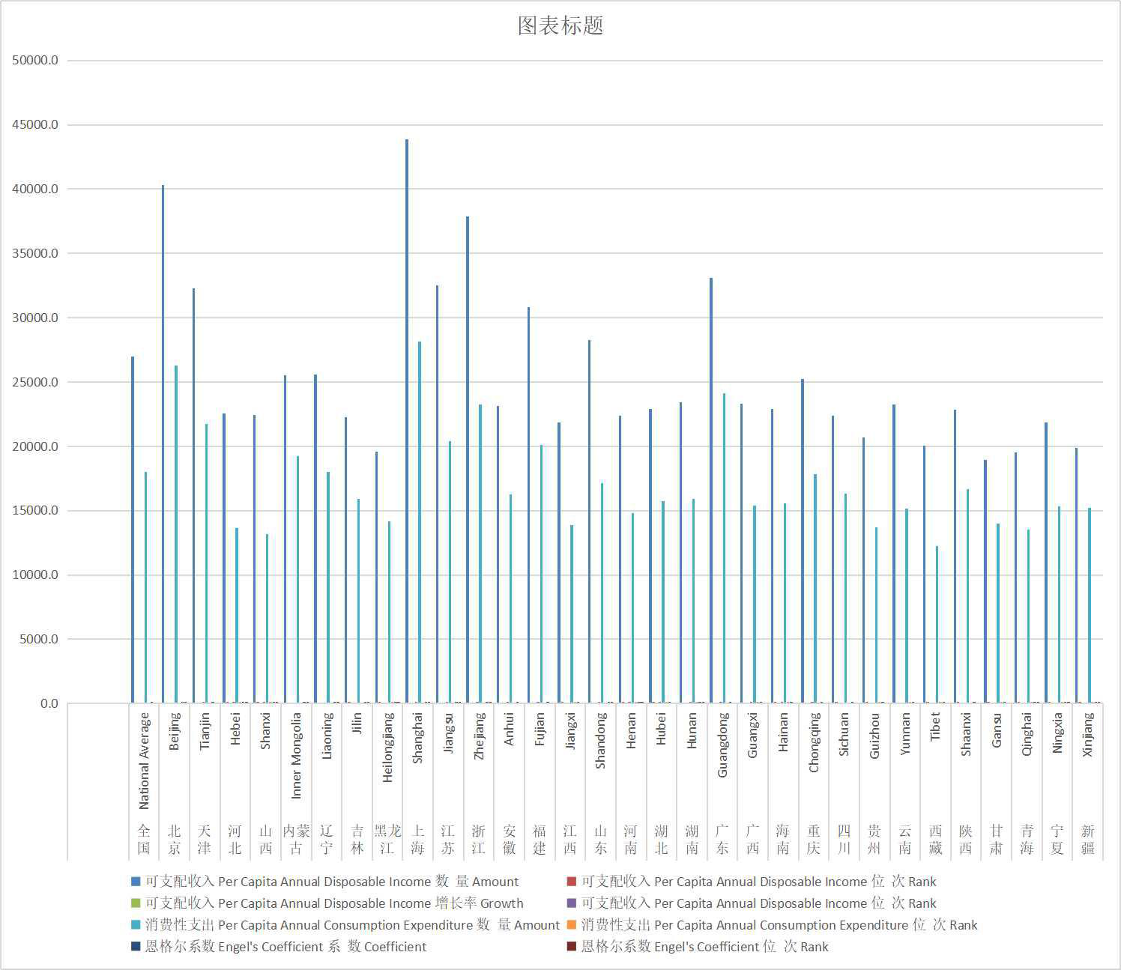This screenshot has height=970, width=1121.
Task: Click the 5000.0 y-axis label
Action: (38, 640)
